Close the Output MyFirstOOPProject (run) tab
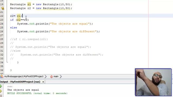173x97 pixels. (43, 82)
